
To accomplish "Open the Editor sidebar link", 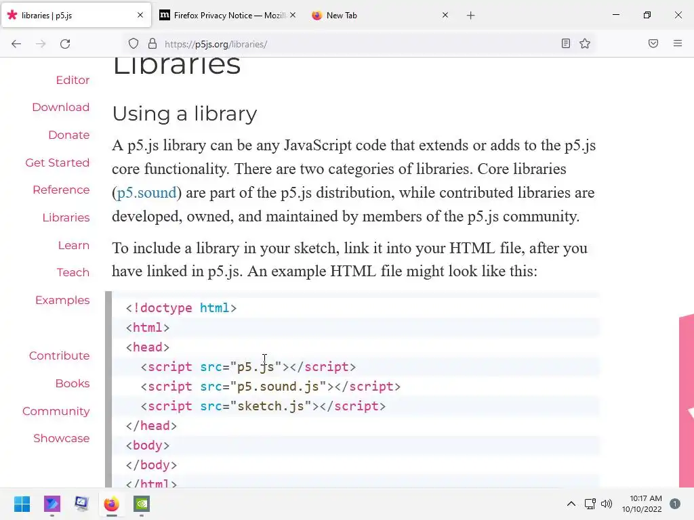I will (x=73, y=80).
